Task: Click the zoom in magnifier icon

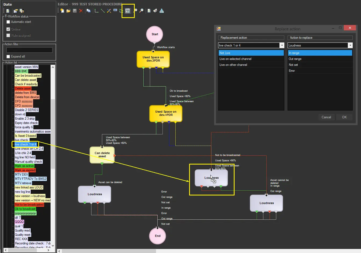Action: (x=135, y=11)
